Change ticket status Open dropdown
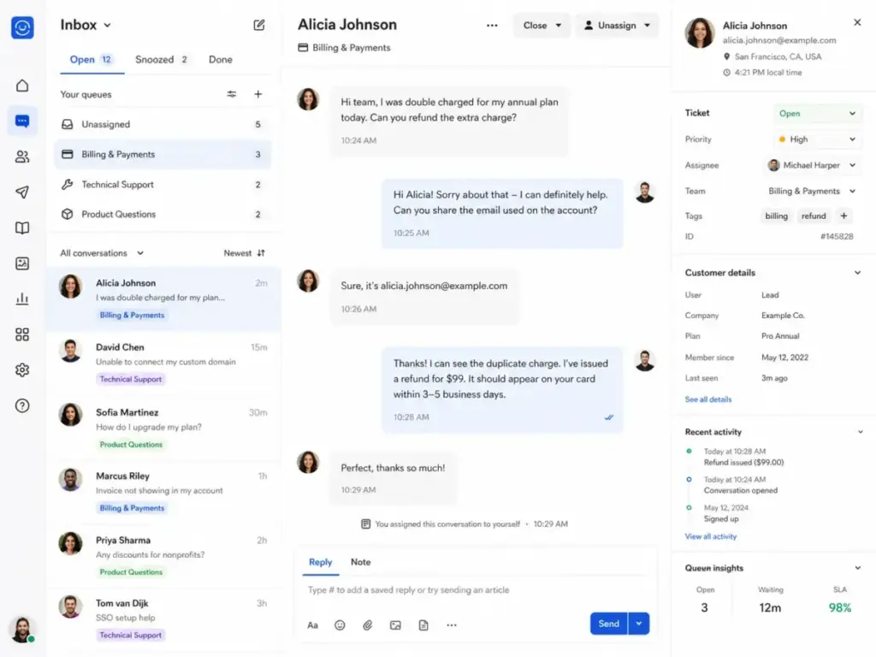The width and height of the screenshot is (876, 657). [x=817, y=114]
